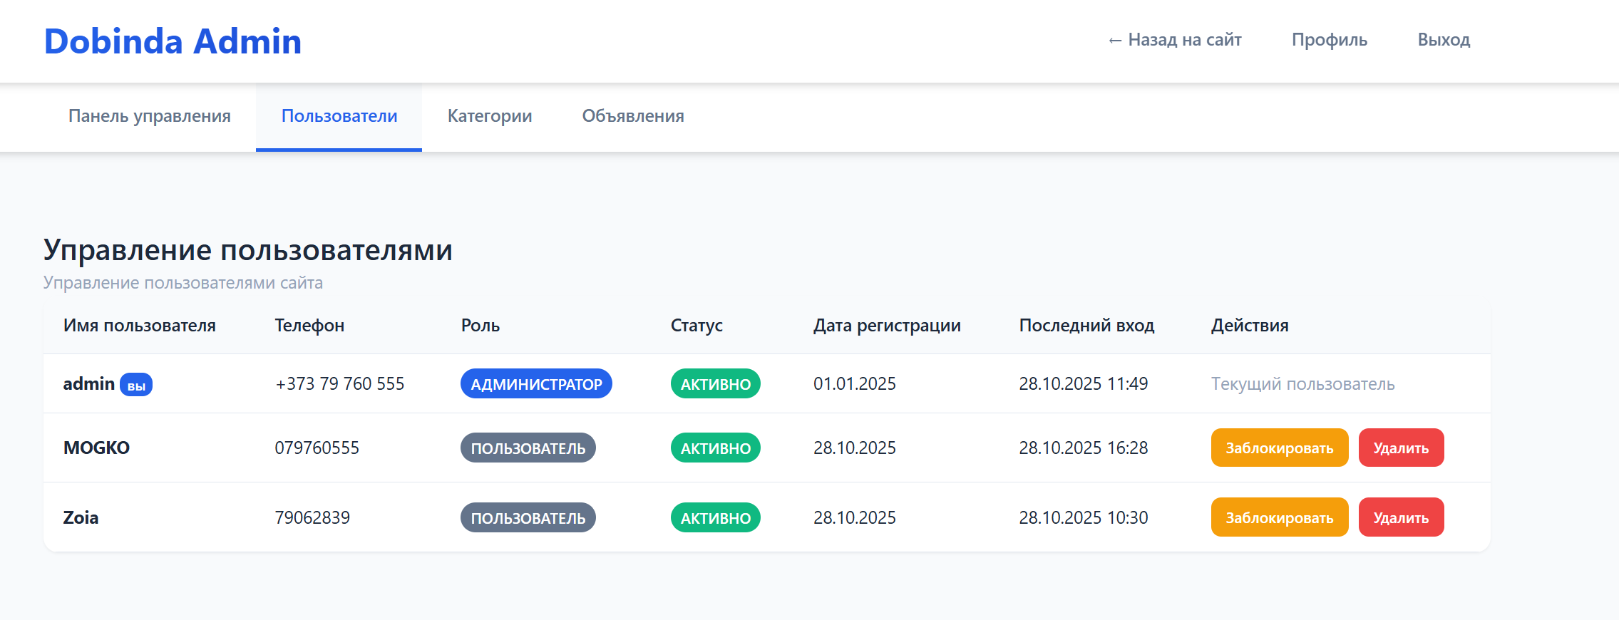
Task: Click admin's АКТИВНО status badge
Action: 715,384
